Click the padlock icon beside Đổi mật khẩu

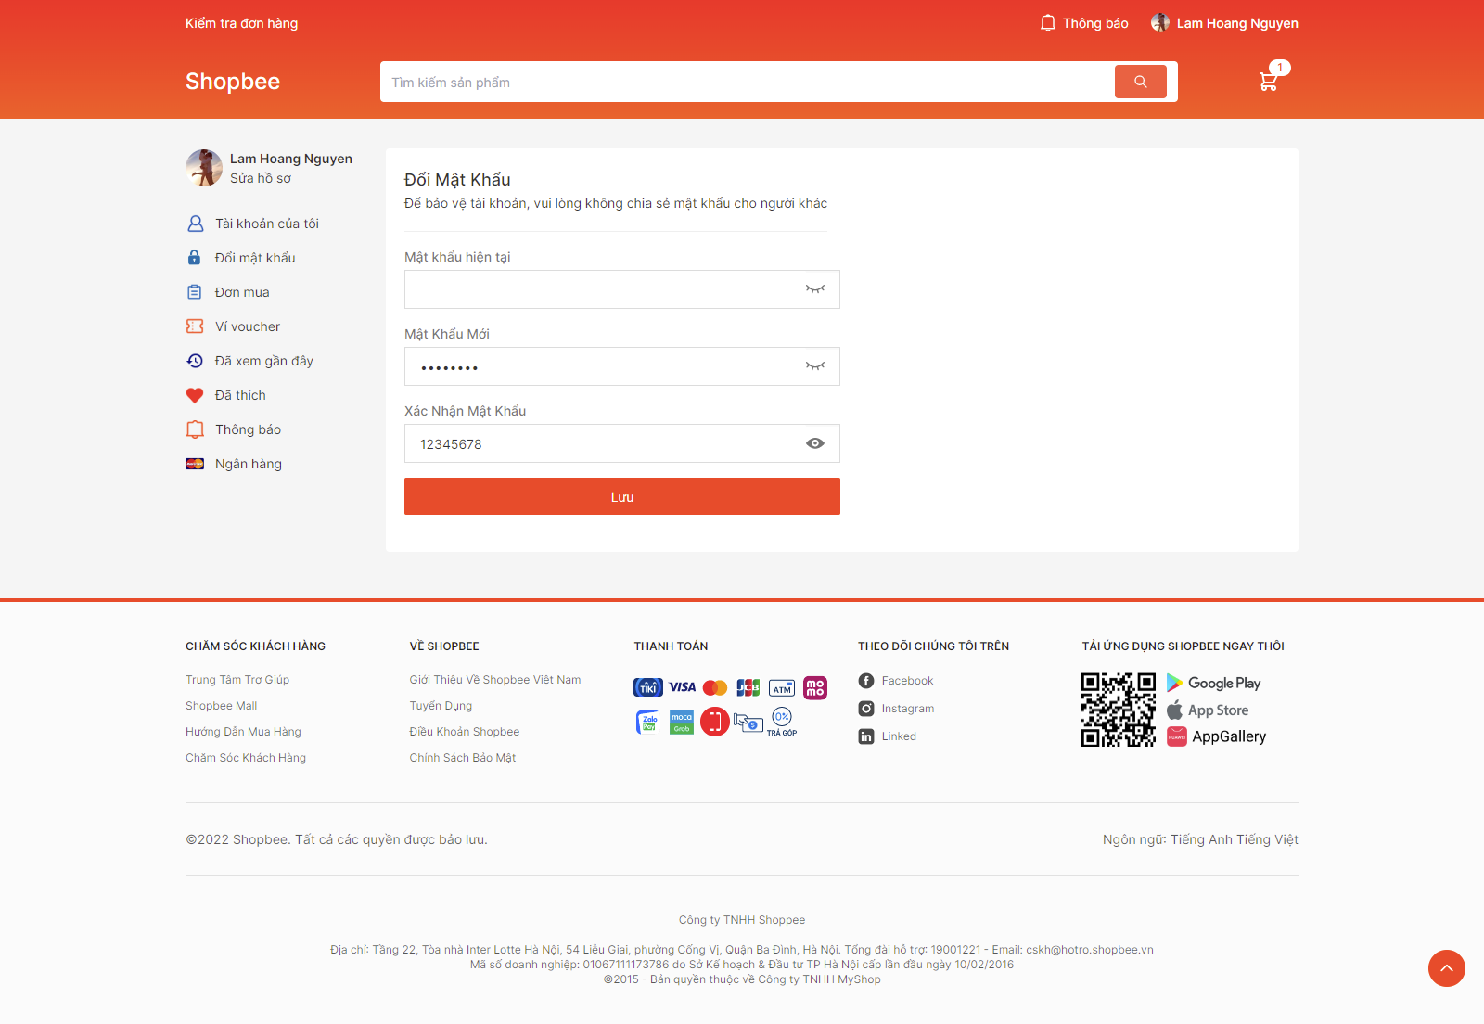click(195, 258)
